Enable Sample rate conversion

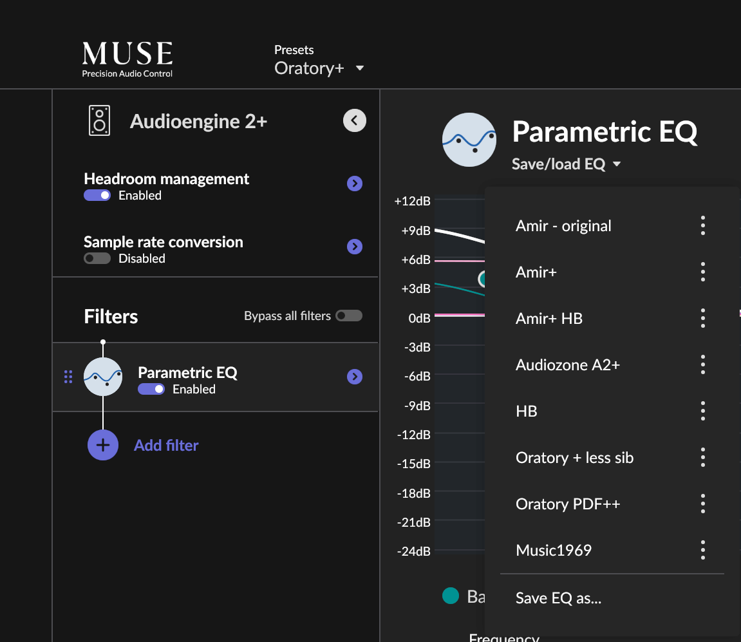click(x=97, y=258)
